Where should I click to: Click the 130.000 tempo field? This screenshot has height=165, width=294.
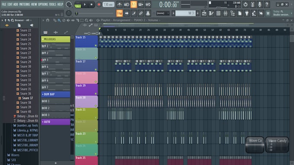click(x=109, y=4)
